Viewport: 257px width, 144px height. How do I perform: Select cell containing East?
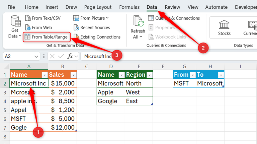[x=139, y=101]
